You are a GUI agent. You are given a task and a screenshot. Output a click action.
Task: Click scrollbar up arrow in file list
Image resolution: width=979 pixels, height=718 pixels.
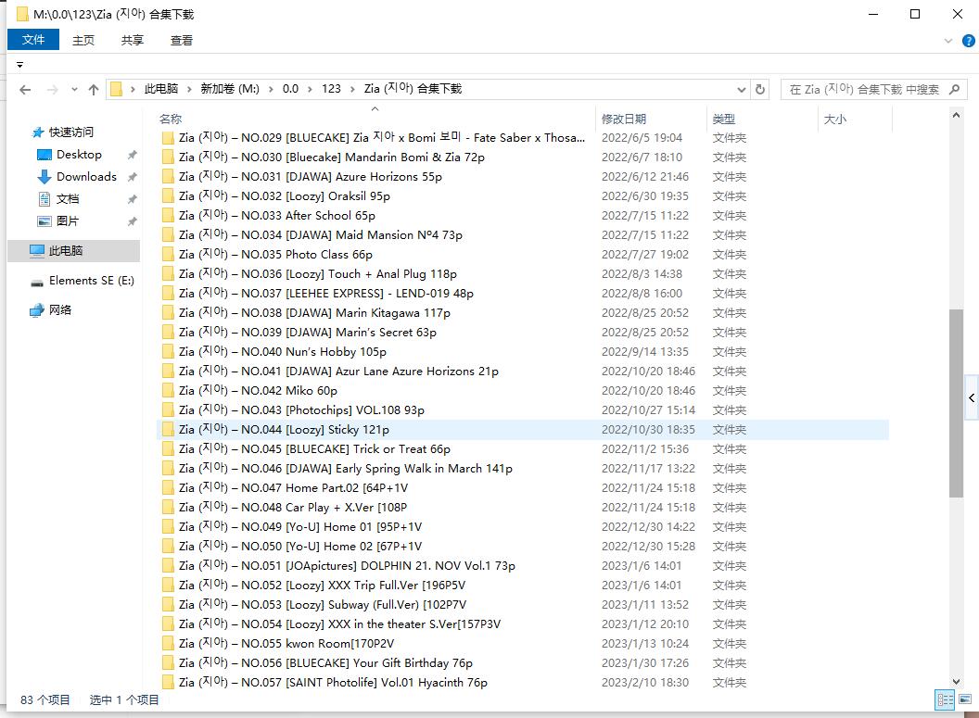click(956, 116)
